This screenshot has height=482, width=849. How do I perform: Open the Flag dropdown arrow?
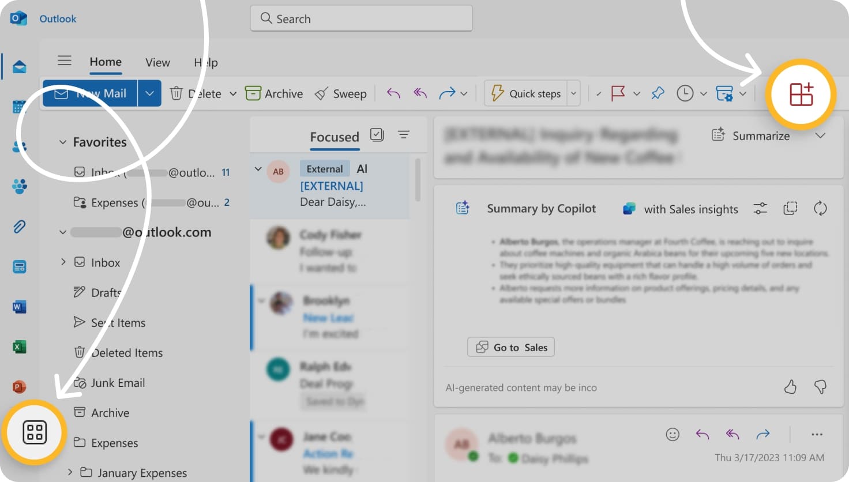pyautogui.click(x=637, y=93)
